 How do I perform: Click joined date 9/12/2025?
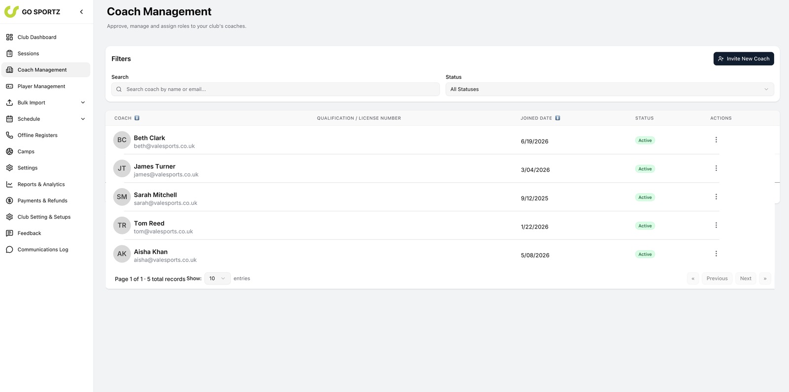(535, 198)
